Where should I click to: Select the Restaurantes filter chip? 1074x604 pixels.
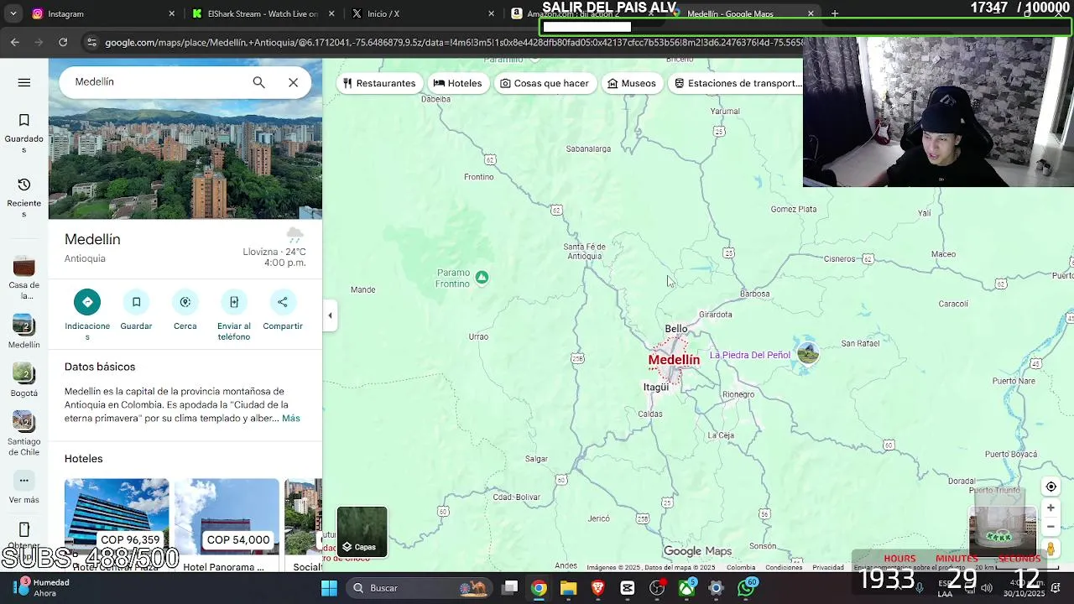pos(380,83)
